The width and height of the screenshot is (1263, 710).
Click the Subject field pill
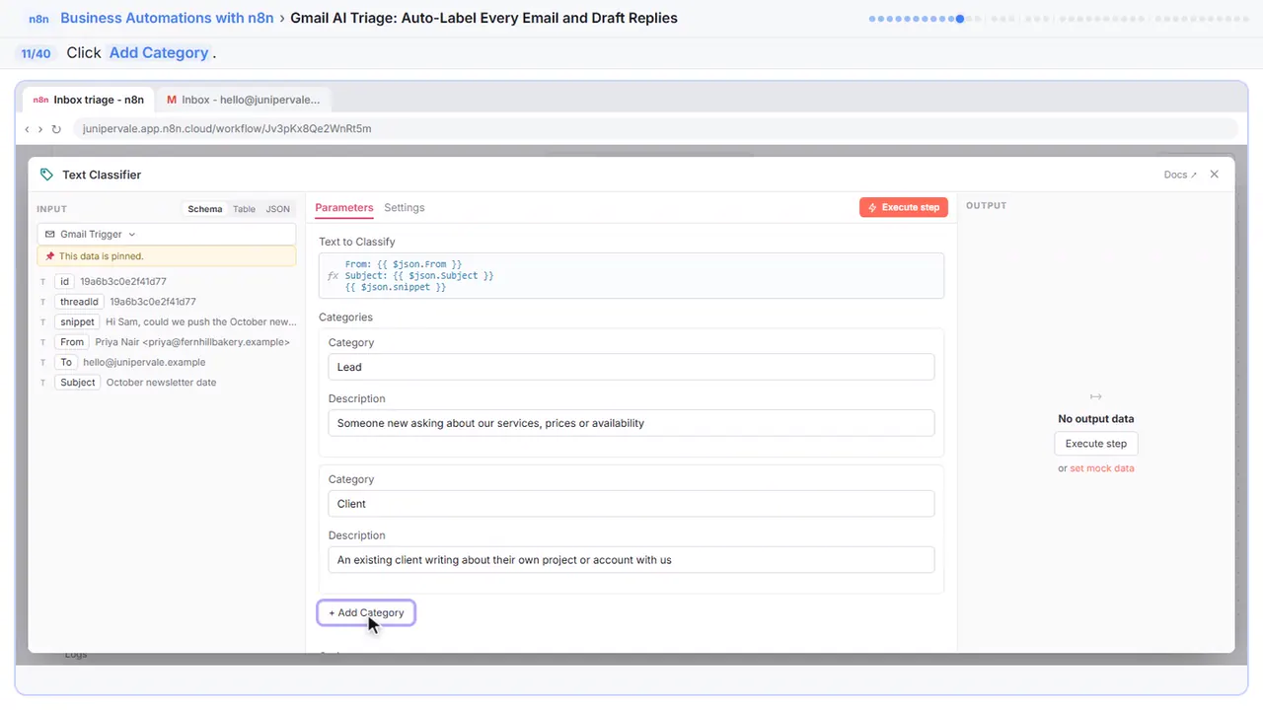(x=78, y=383)
